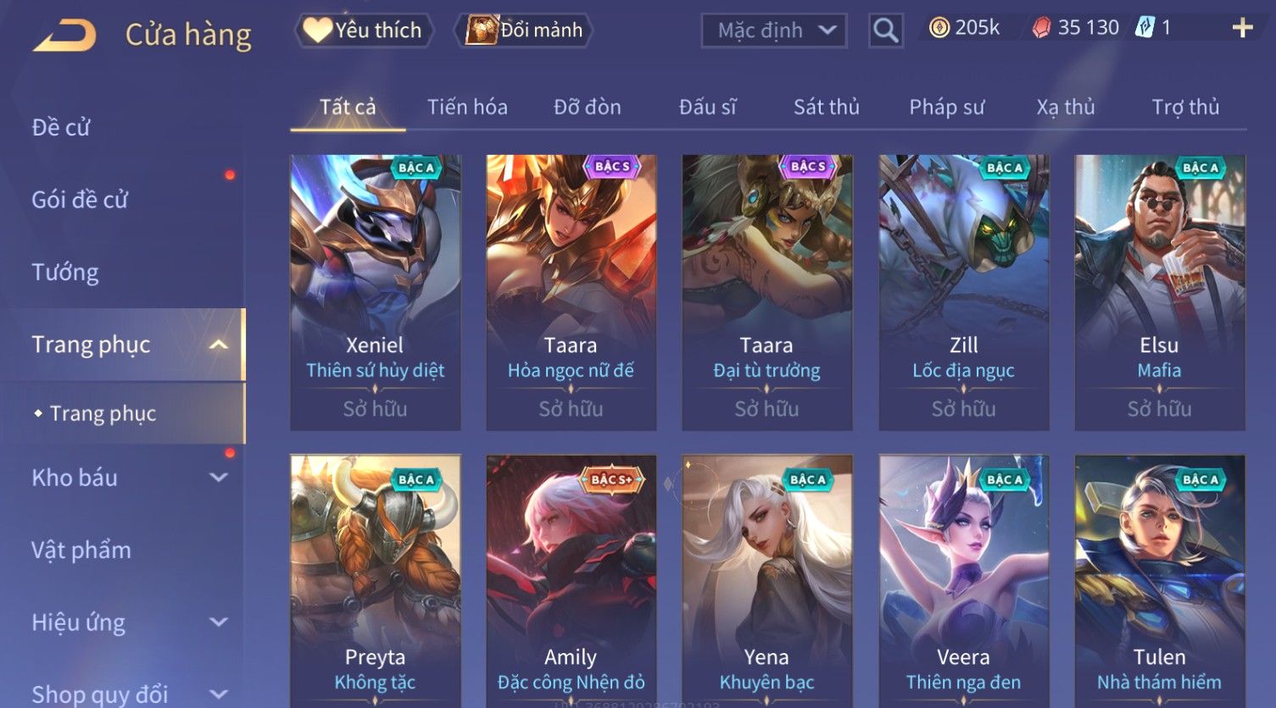Click the red gem currency icon
Image resolution: width=1276 pixels, height=708 pixels.
pyautogui.click(x=1041, y=28)
